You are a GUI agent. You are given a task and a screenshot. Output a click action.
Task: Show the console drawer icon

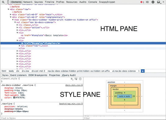click(147, 2)
